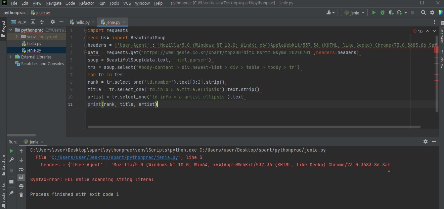Run the jenie configuration from the main toolbar
The image size is (444, 209).
pos(374,12)
